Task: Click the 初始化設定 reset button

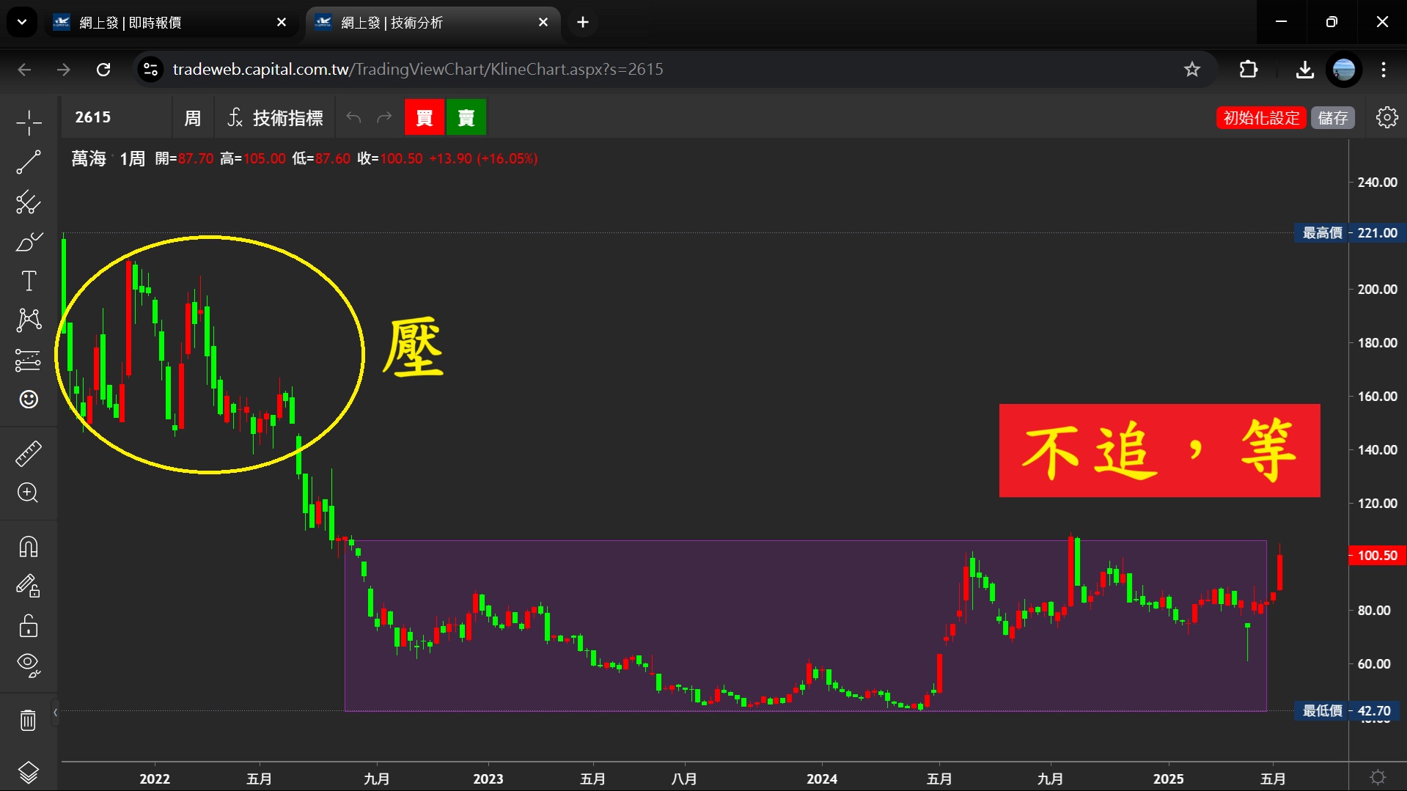Action: pos(1261,118)
